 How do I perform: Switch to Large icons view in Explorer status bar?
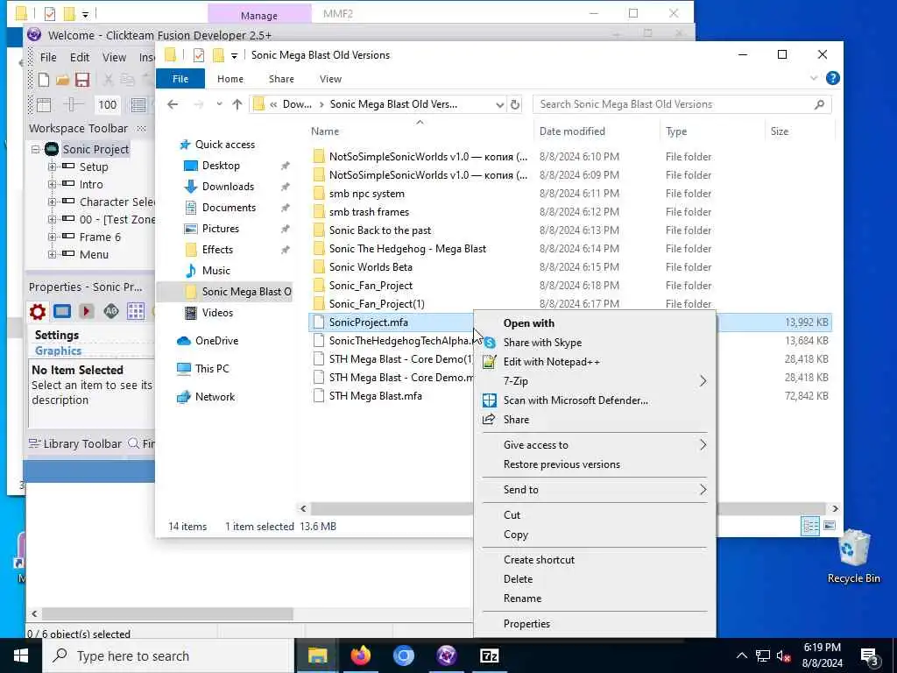(x=829, y=526)
